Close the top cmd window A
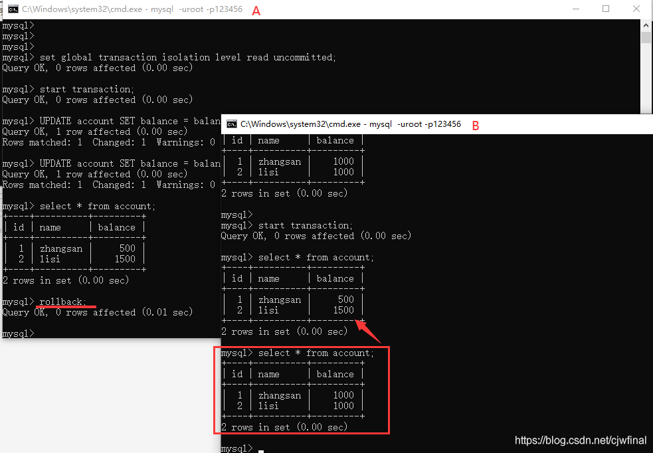 click(x=636, y=9)
